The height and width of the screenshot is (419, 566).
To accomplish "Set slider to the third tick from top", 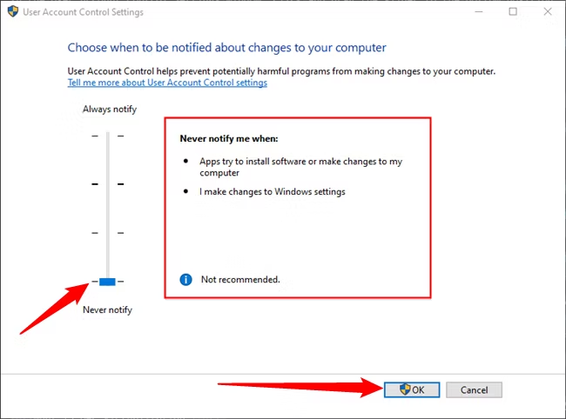I will pos(107,233).
